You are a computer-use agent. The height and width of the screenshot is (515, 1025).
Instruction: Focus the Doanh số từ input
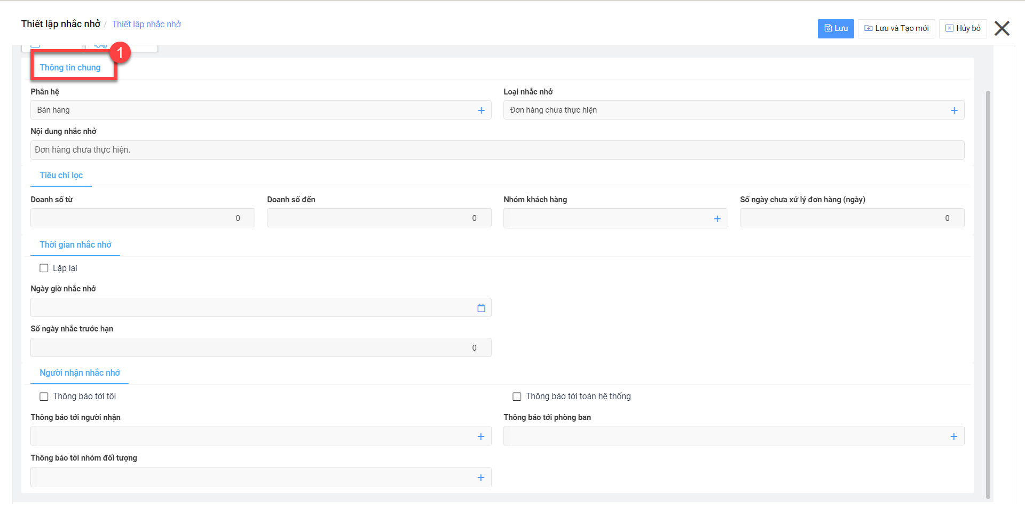click(143, 218)
